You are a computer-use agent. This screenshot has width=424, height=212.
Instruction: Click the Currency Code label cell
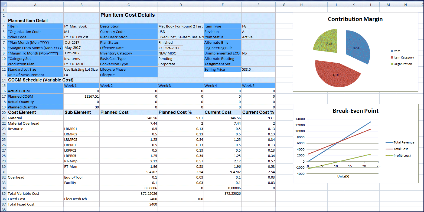[129, 32]
